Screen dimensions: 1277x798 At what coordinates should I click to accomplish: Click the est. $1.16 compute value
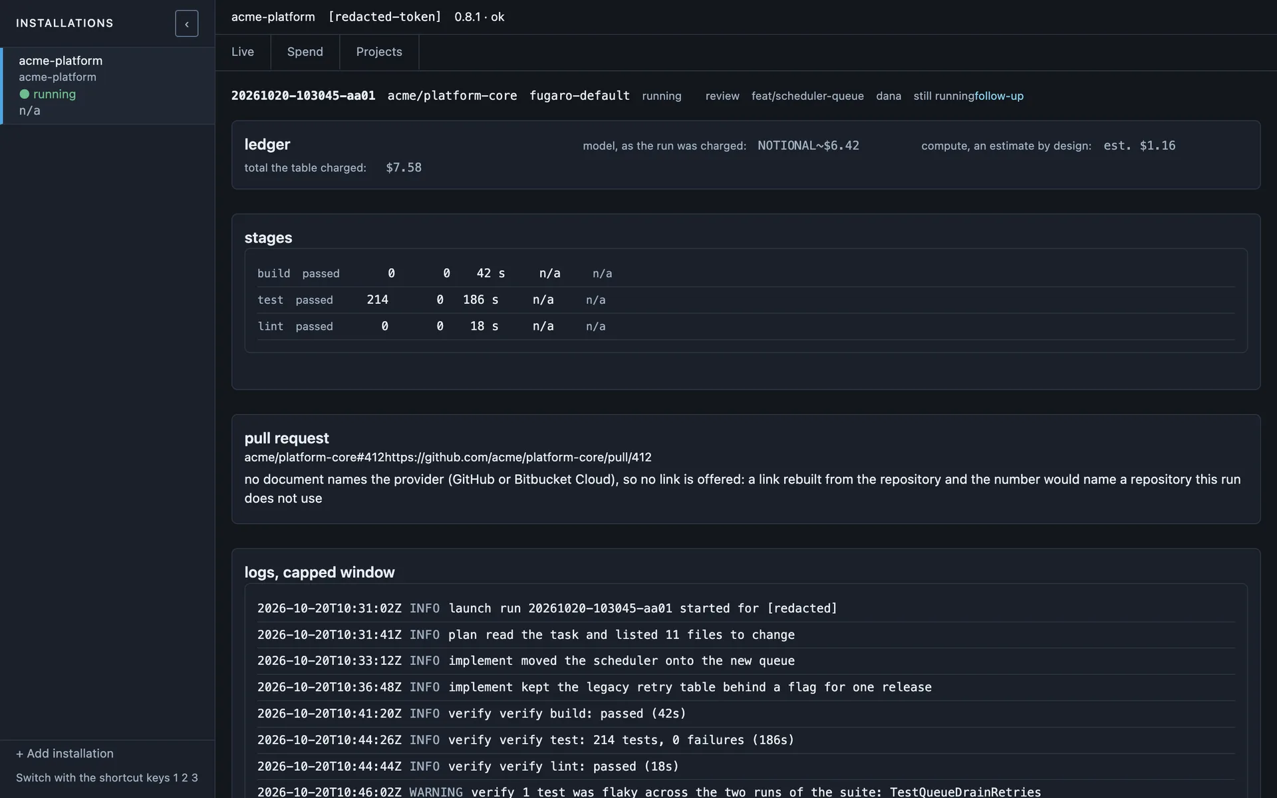[1139, 146]
